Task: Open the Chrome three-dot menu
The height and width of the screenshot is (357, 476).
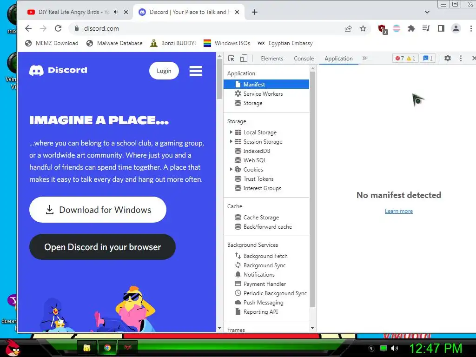Action: pyautogui.click(x=471, y=28)
